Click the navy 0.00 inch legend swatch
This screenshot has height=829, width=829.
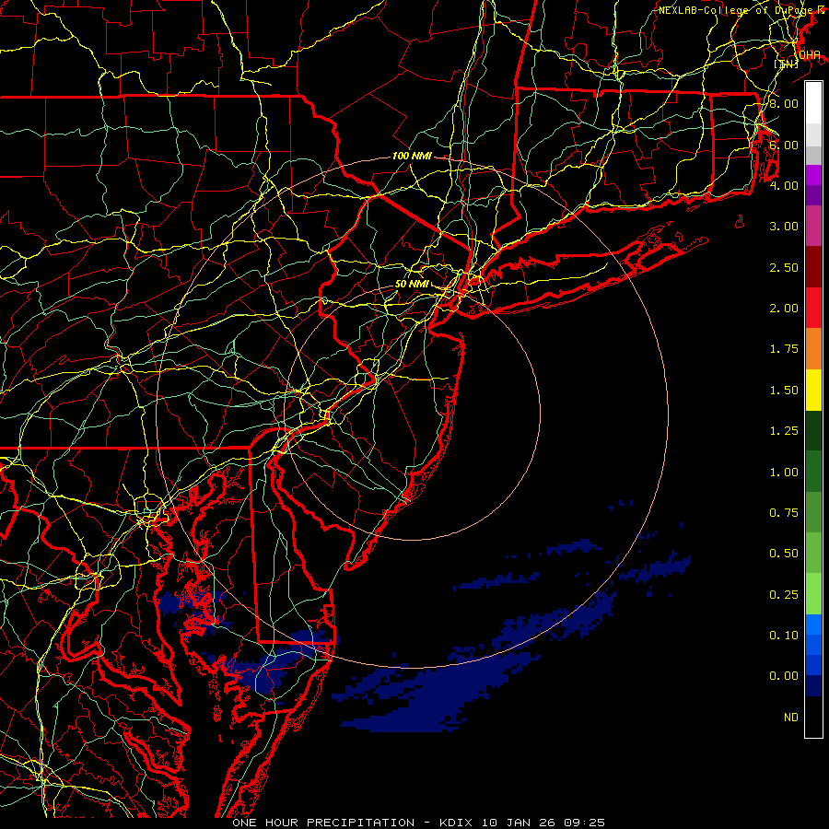point(813,686)
